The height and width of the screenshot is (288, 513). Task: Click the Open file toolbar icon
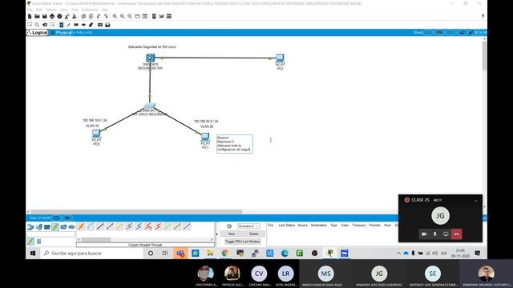[37, 16]
